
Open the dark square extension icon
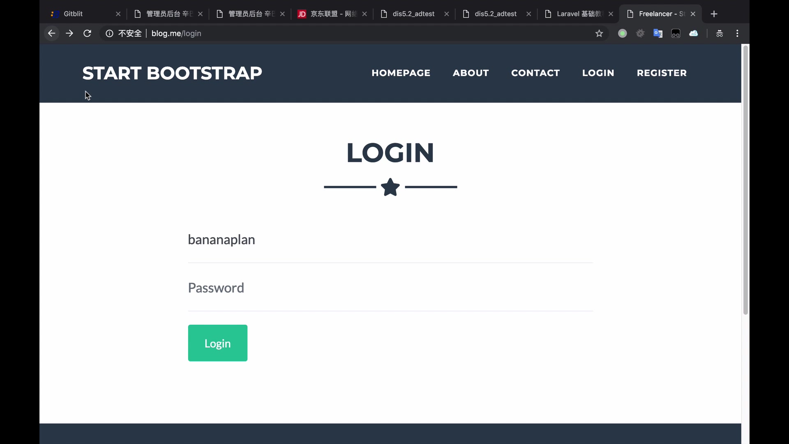676,34
